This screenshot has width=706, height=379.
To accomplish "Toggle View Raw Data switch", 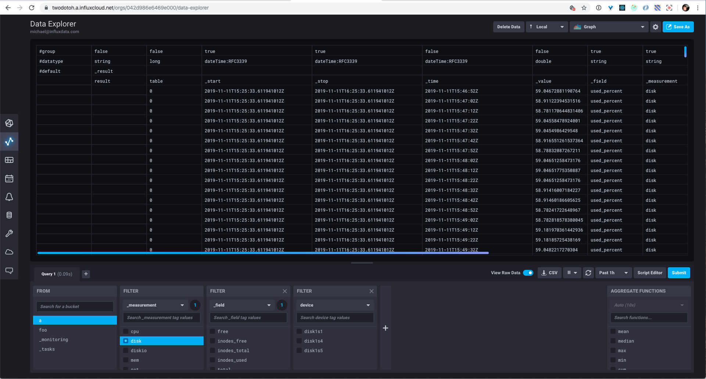I will pyautogui.click(x=528, y=273).
